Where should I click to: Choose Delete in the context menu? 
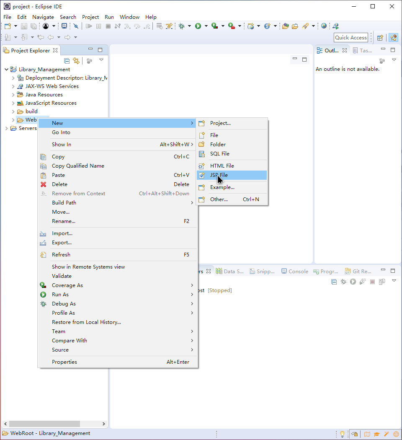coord(118,184)
